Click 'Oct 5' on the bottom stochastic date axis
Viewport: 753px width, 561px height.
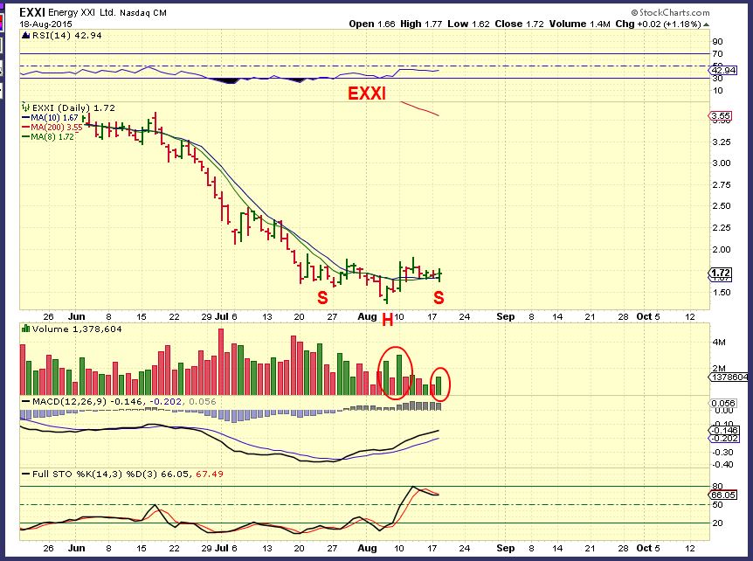point(648,548)
